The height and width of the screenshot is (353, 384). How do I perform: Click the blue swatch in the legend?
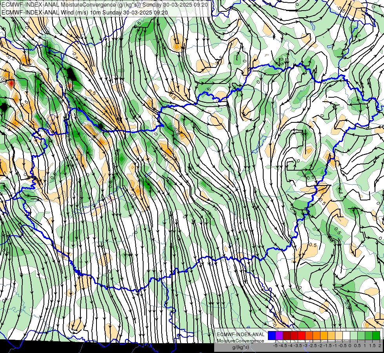pos(272,336)
